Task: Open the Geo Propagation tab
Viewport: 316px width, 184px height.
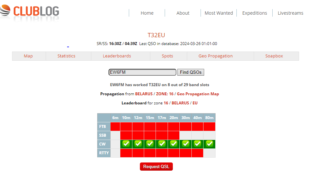Action: pos(215,56)
